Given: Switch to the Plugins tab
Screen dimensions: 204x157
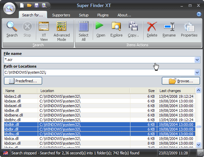Looking at the screenshot, I should coord(103,15).
